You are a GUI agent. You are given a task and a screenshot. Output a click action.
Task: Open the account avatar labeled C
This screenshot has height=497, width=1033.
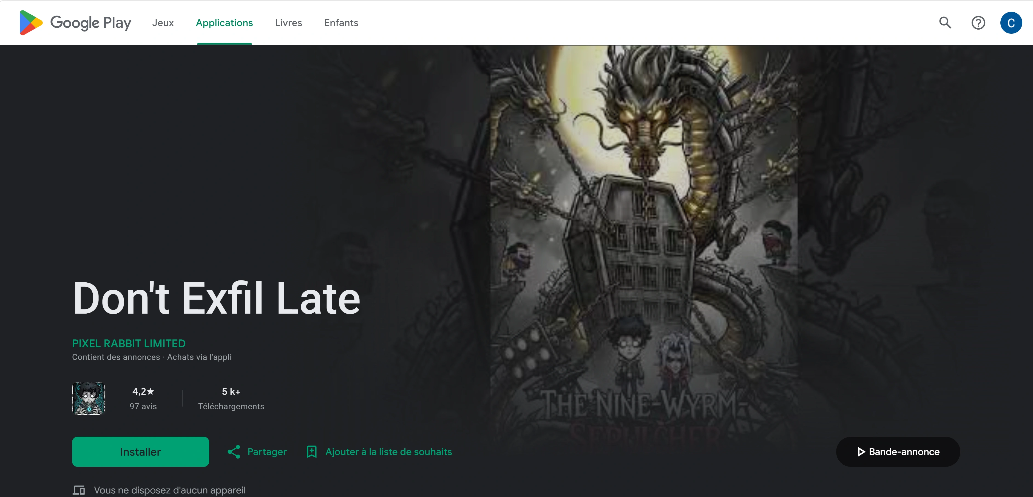1011,23
